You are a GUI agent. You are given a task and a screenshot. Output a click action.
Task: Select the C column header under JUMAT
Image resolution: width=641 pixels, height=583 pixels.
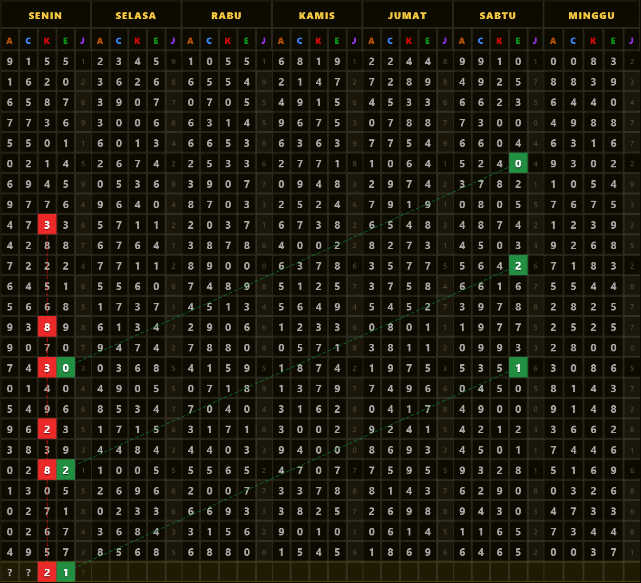click(390, 41)
